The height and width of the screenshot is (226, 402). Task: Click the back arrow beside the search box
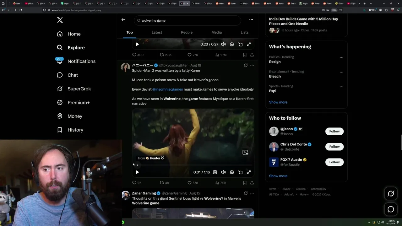[x=123, y=20]
